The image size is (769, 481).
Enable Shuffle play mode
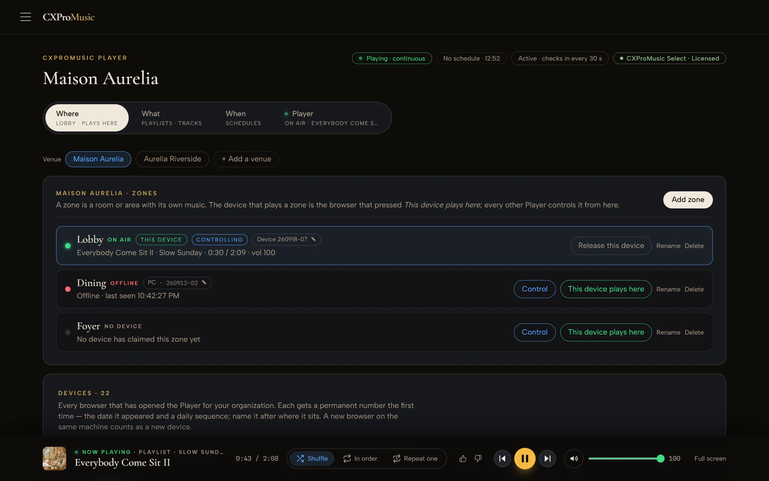[312, 459]
